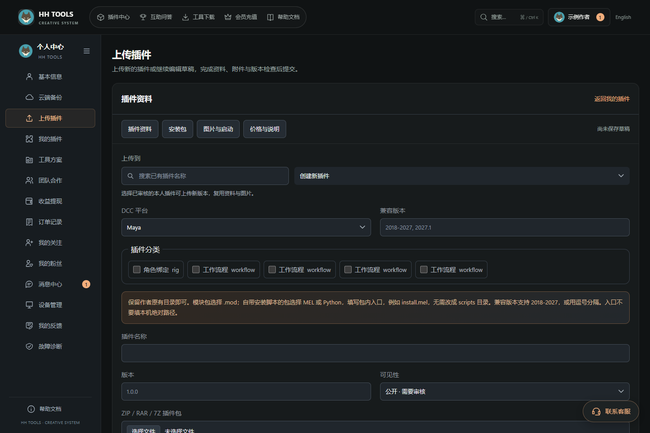650x433 pixels.
Task: Open 工具下载 in the top navigation
Action: tap(198, 17)
